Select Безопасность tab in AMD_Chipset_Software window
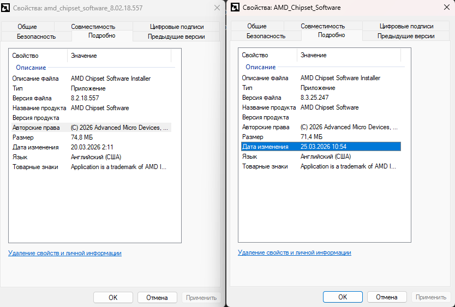455x307 pixels. tap(266, 36)
